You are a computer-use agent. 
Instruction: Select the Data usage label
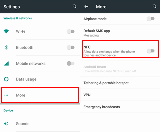[x=26, y=79]
